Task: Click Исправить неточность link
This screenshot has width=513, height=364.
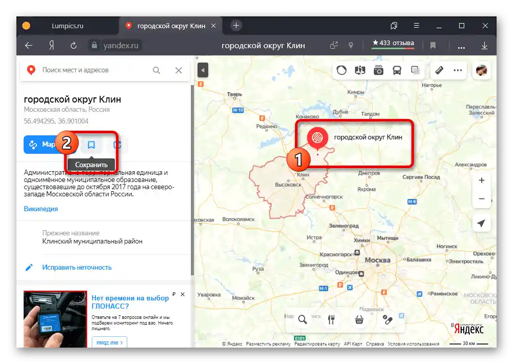Action: (77, 267)
